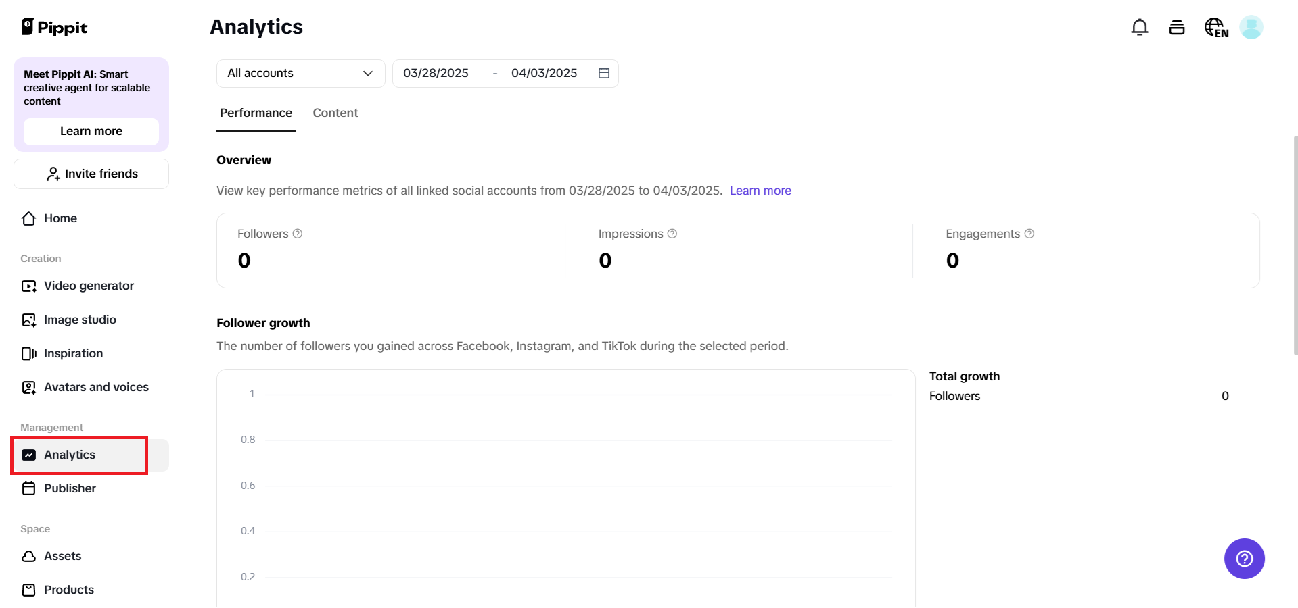Open the date range calendar icon
Image resolution: width=1298 pixels, height=608 pixels.
pyautogui.click(x=604, y=73)
